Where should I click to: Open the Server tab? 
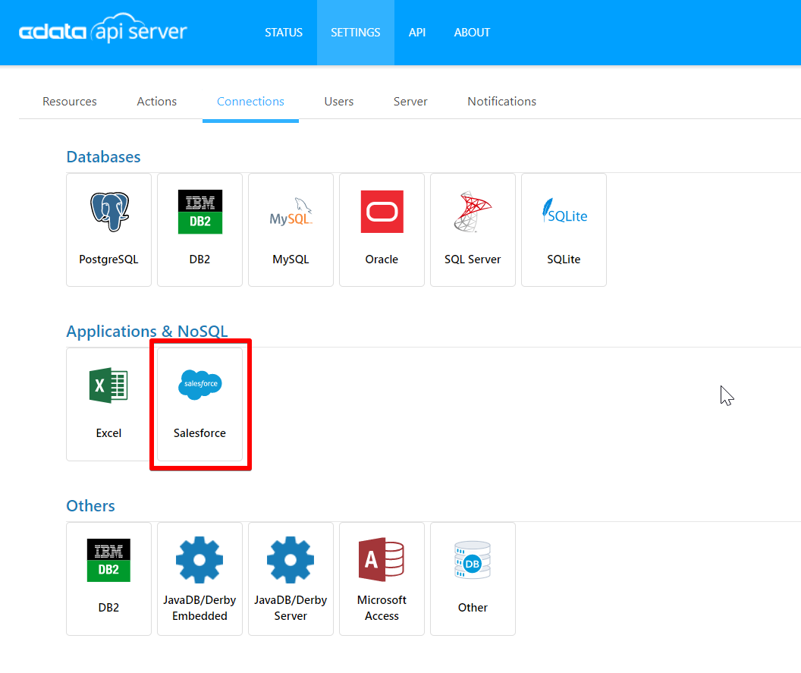[x=410, y=102]
